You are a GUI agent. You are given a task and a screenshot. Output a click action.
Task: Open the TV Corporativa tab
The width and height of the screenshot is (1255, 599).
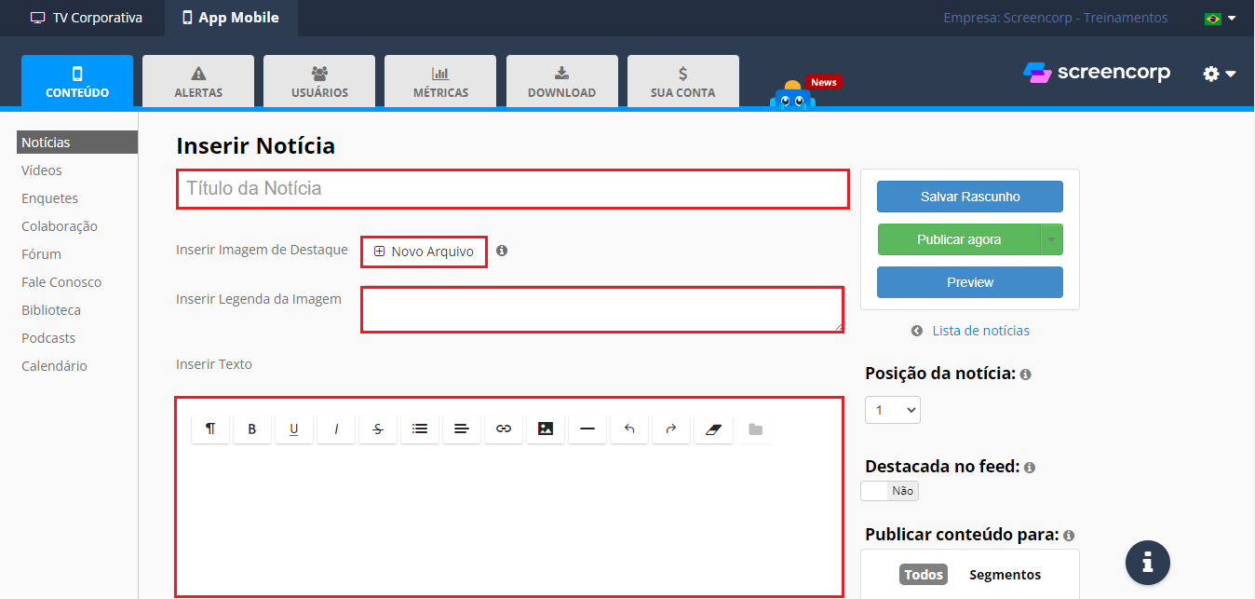tap(87, 18)
